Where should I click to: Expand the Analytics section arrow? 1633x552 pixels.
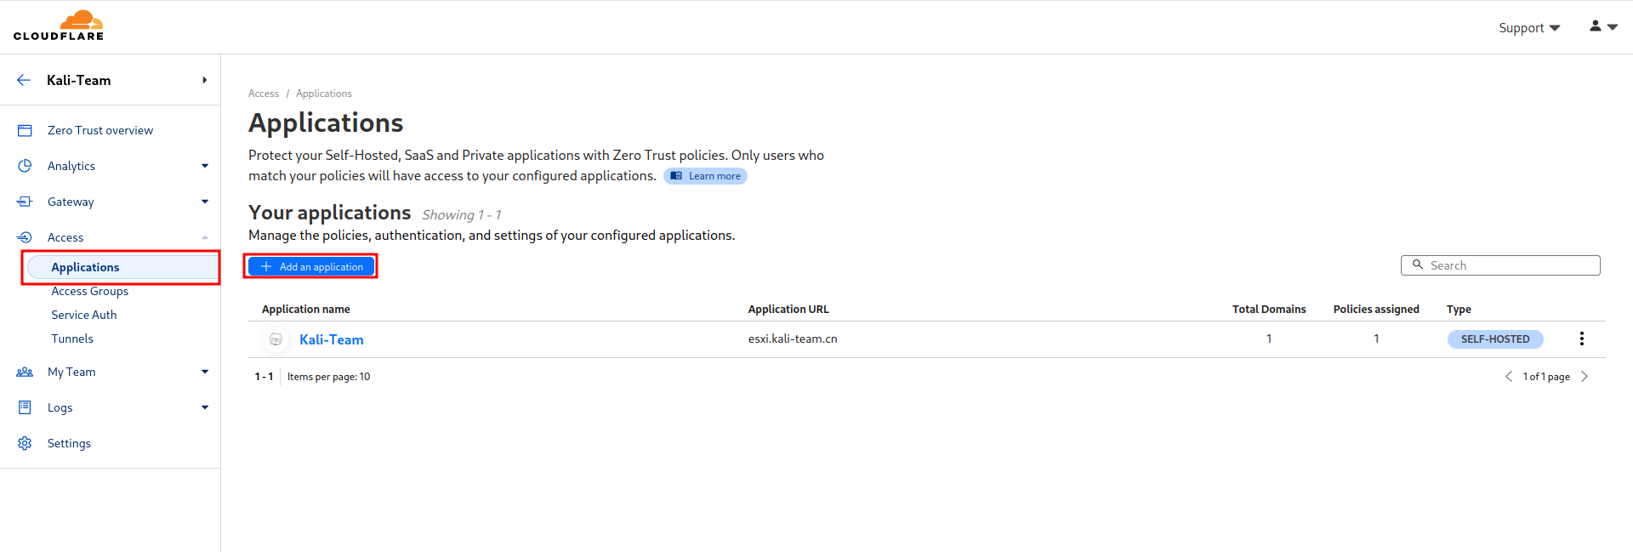(x=205, y=166)
